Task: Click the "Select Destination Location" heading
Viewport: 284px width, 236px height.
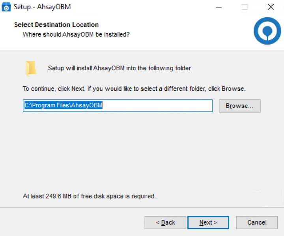Action: 56,25
